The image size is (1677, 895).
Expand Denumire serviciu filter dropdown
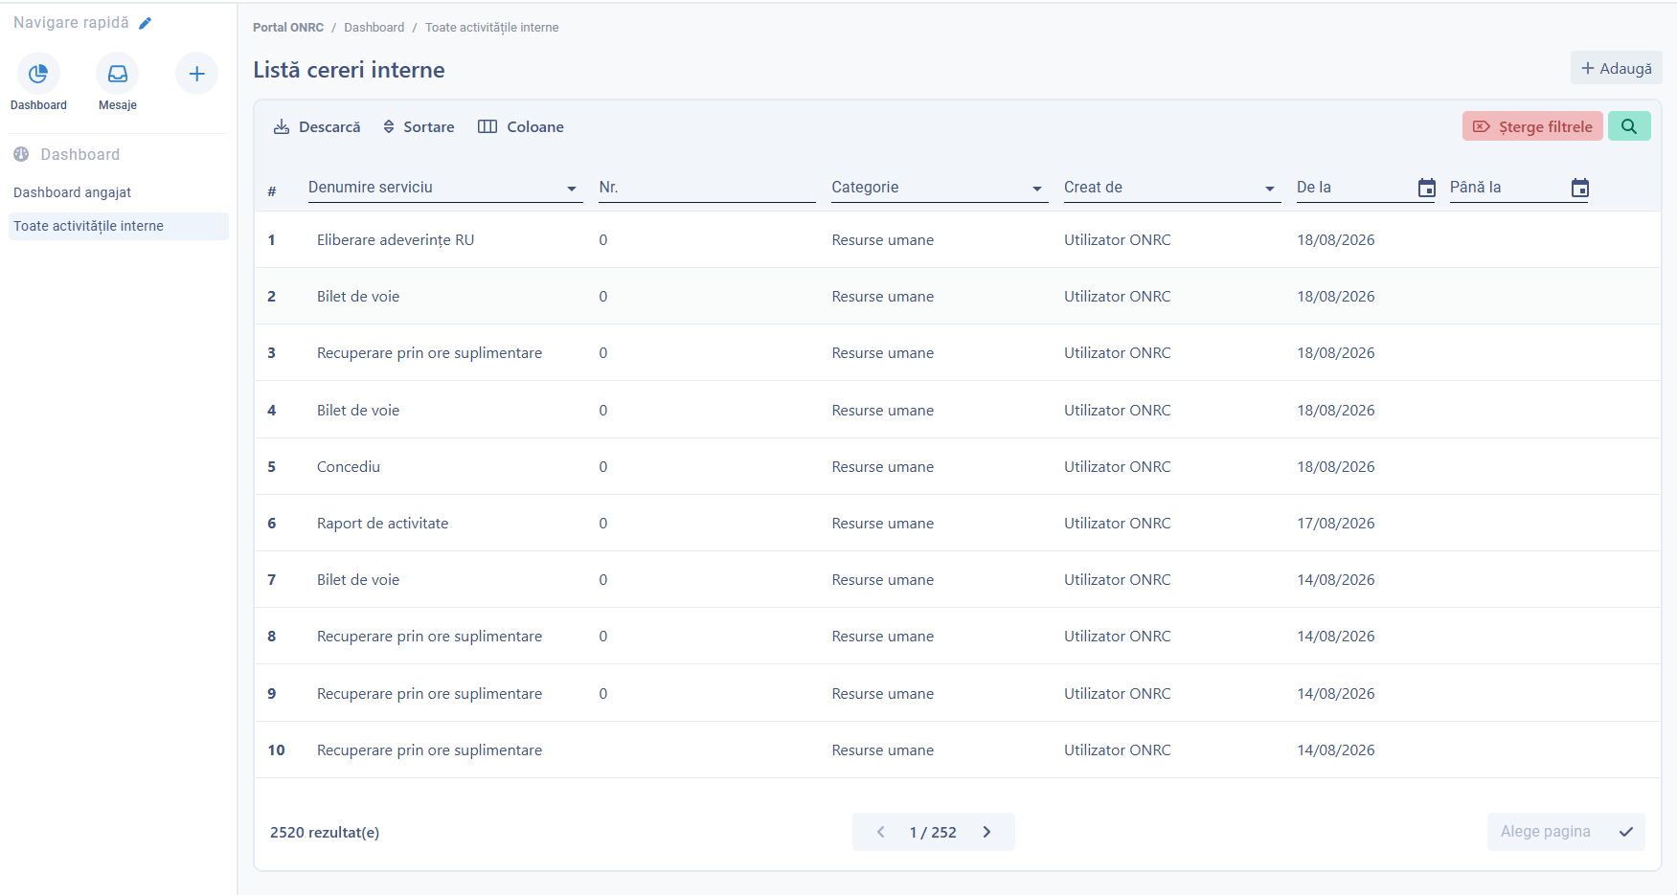[572, 189]
